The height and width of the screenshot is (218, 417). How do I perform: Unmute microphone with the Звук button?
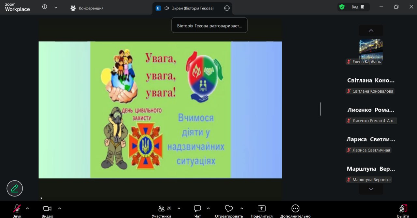[17, 209]
